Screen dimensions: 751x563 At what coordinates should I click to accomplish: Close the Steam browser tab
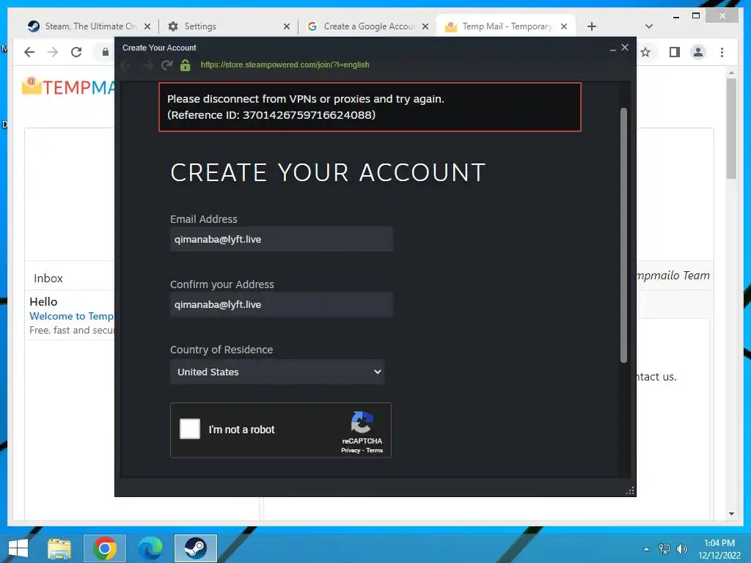[x=147, y=26]
